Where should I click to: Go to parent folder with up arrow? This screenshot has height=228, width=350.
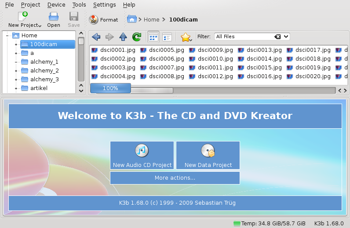point(123,37)
